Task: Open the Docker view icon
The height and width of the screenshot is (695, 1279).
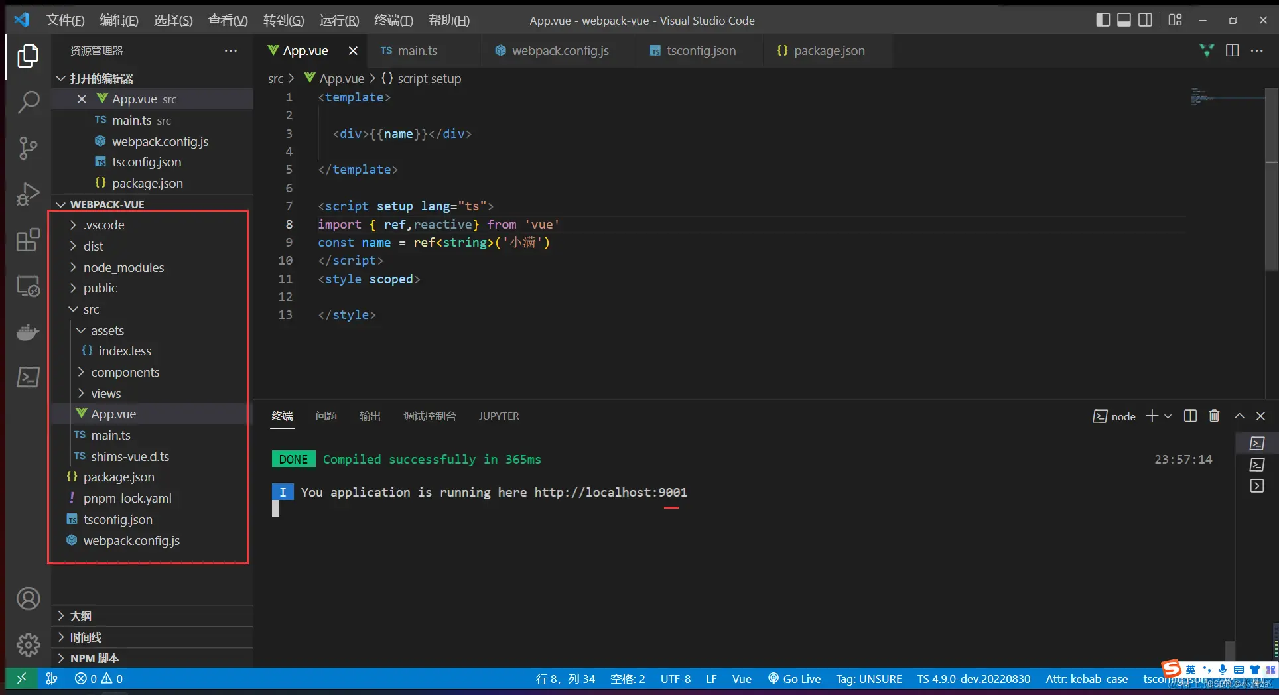Action: pyautogui.click(x=28, y=332)
